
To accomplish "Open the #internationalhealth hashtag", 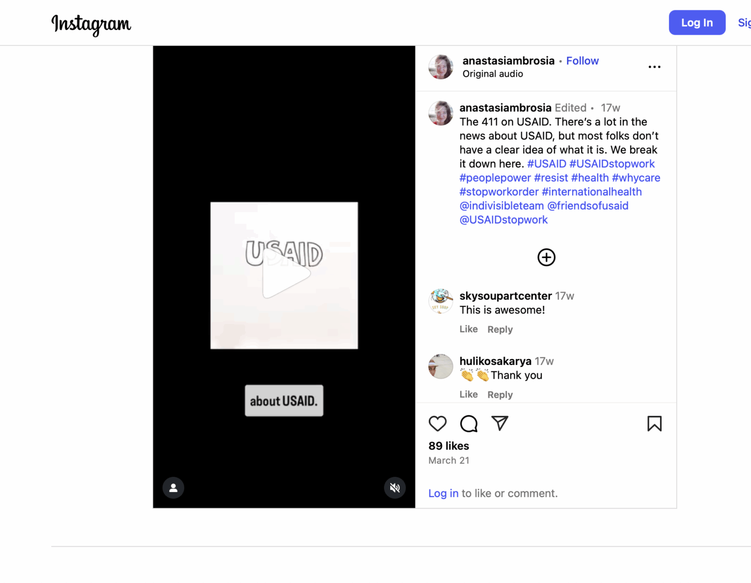I will tap(592, 192).
